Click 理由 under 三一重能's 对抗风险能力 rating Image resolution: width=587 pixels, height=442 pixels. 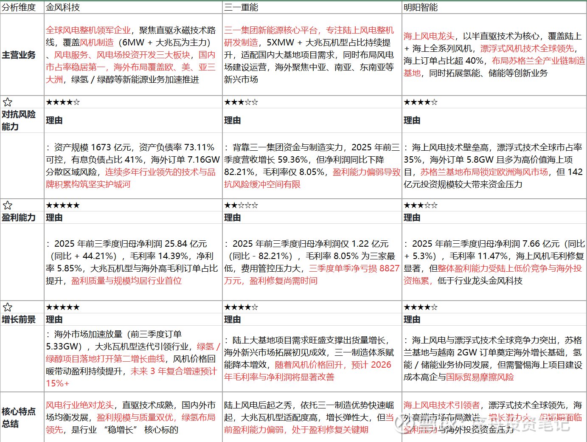(x=233, y=121)
